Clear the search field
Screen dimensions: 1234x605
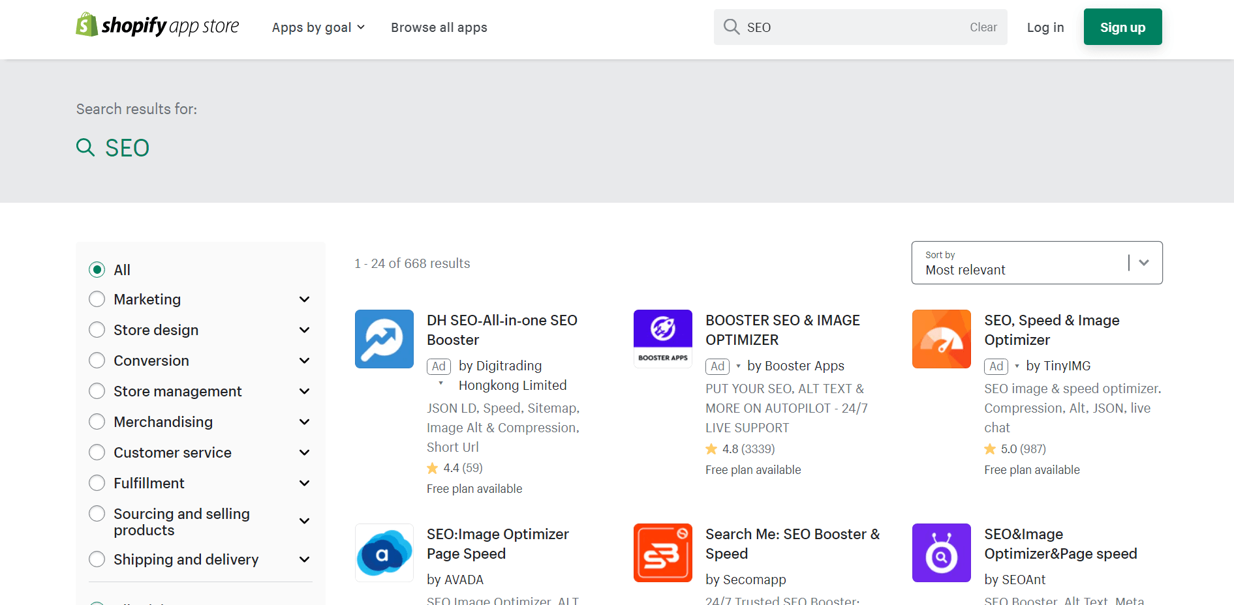click(x=983, y=27)
